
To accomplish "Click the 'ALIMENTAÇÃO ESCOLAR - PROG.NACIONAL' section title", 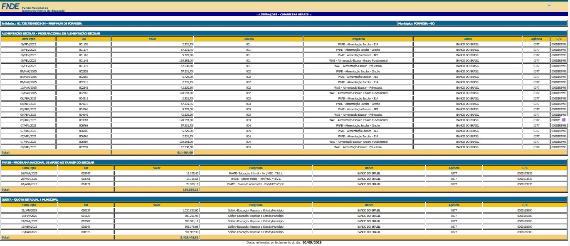I will [51, 33].
